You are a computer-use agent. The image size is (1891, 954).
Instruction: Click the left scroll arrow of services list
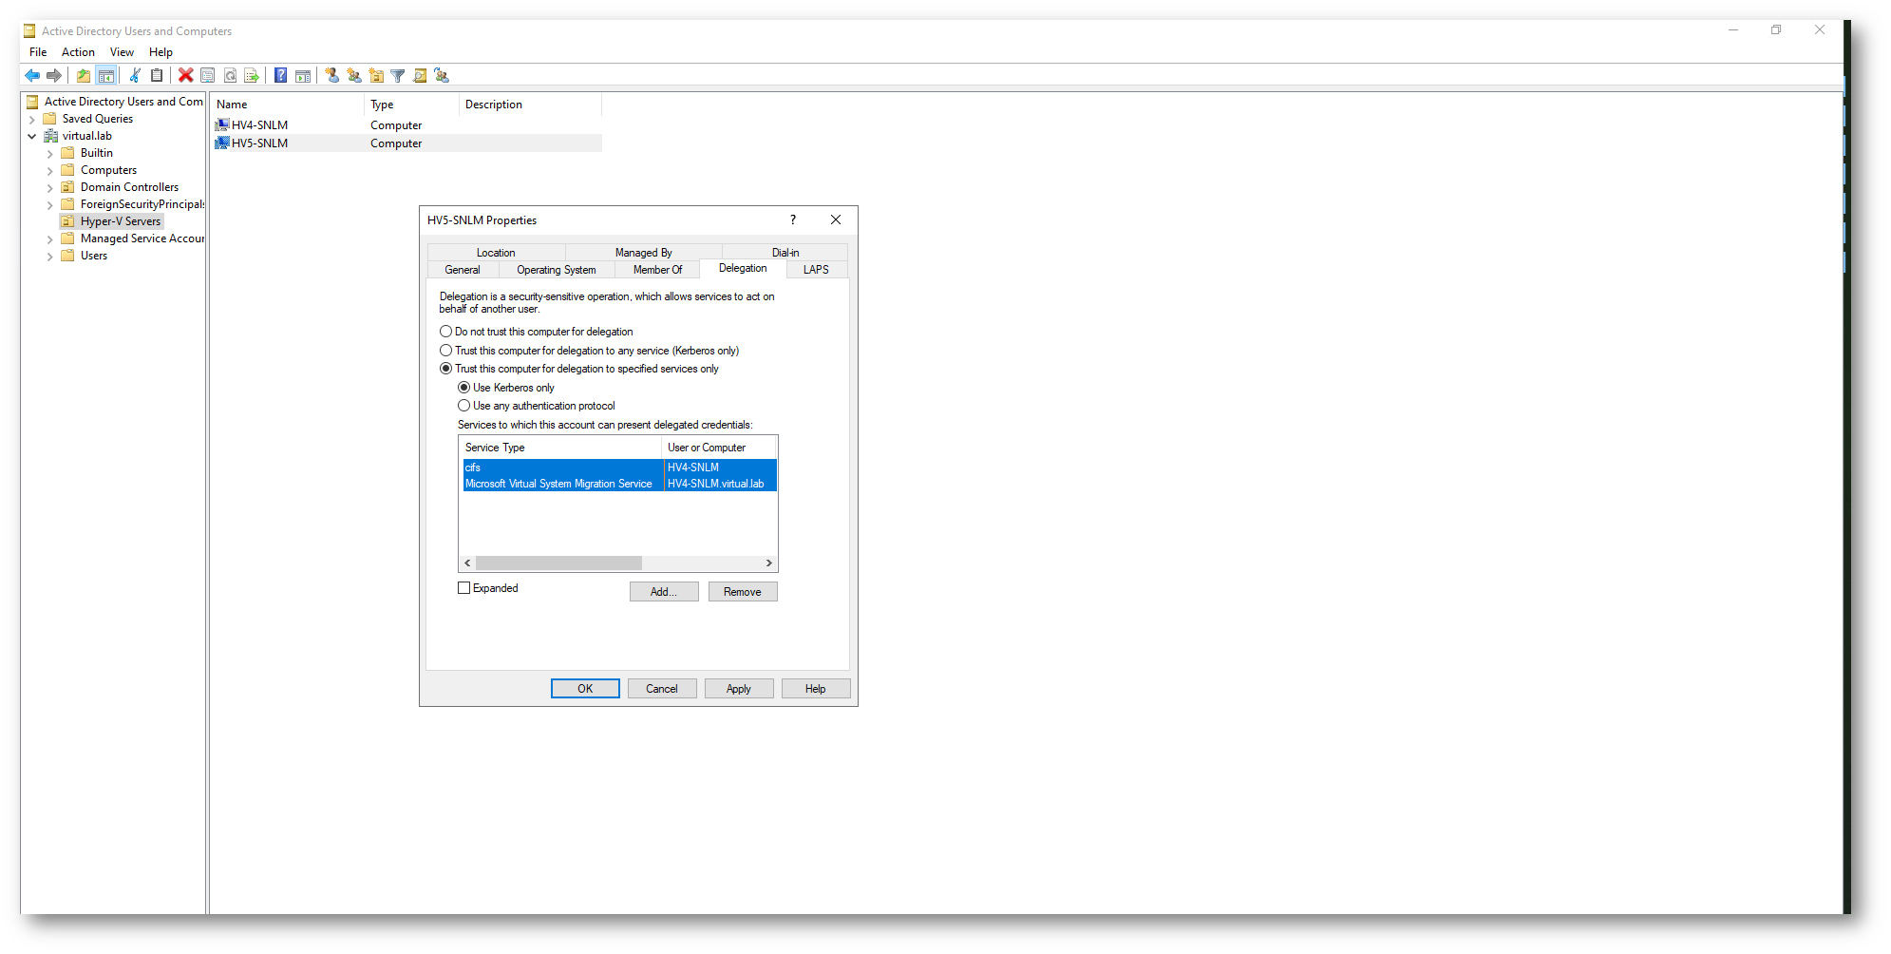pyautogui.click(x=467, y=563)
